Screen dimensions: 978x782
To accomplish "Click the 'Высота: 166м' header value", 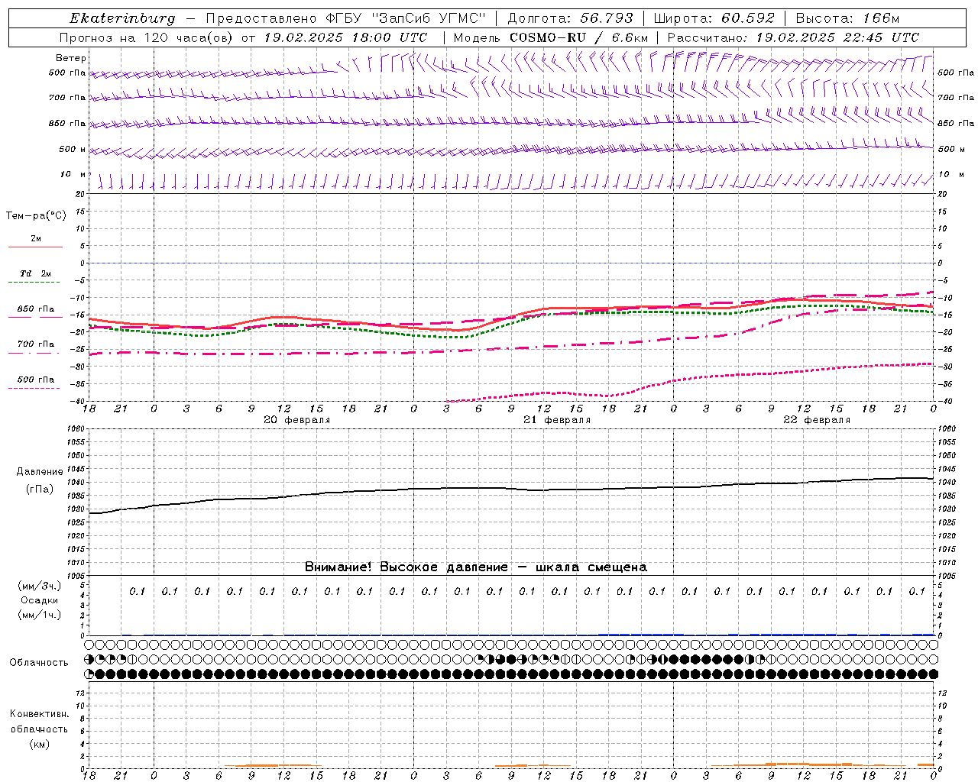I will click(847, 18).
